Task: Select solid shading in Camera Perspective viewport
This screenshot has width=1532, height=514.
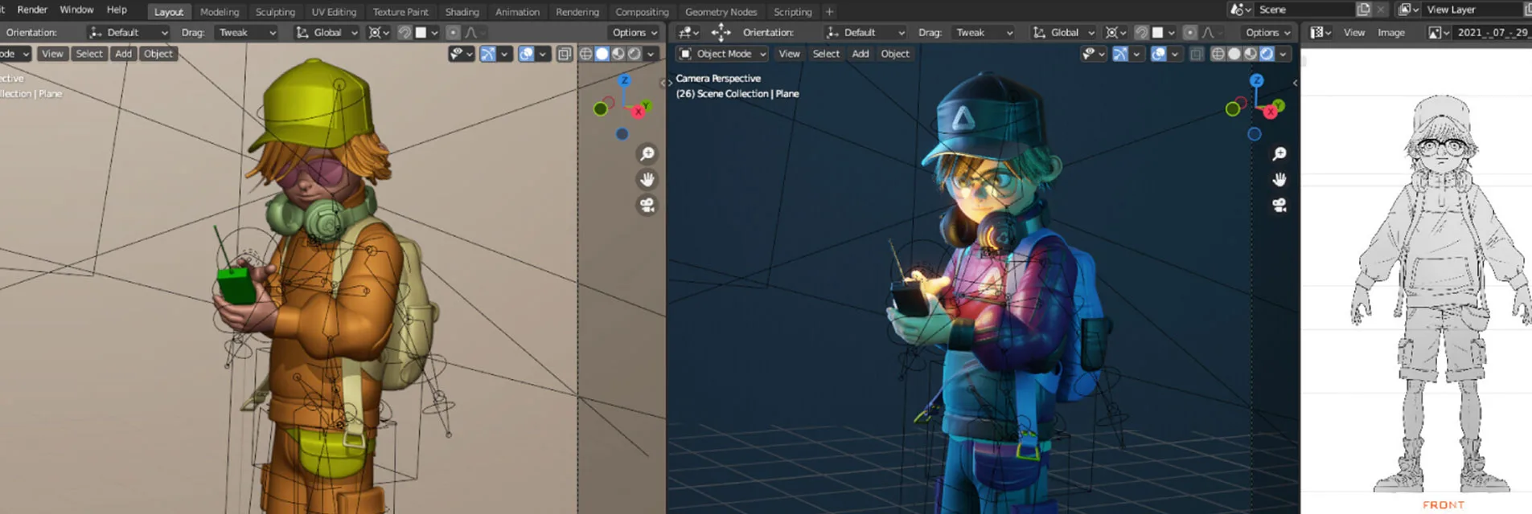Action: click(1234, 54)
